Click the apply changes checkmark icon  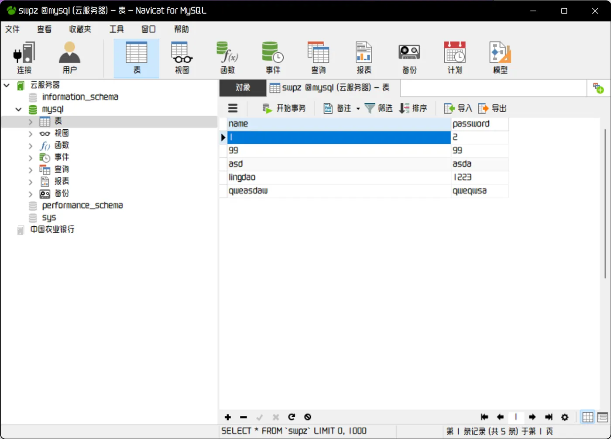click(x=260, y=417)
